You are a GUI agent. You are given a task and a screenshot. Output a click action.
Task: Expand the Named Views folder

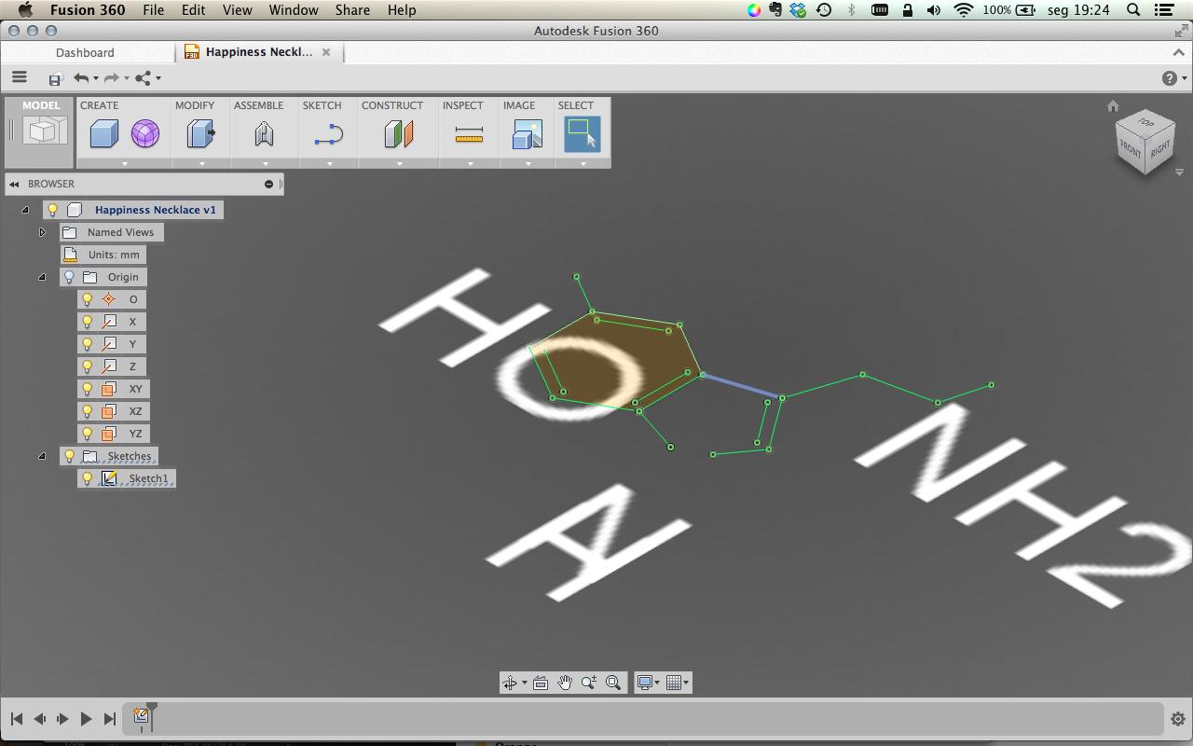coord(42,232)
